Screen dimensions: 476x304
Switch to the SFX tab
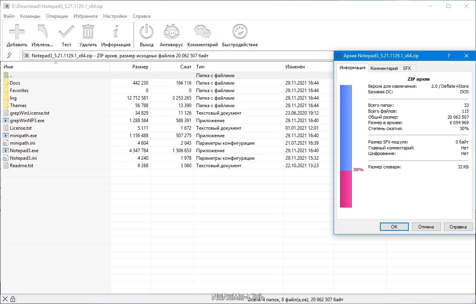click(407, 68)
